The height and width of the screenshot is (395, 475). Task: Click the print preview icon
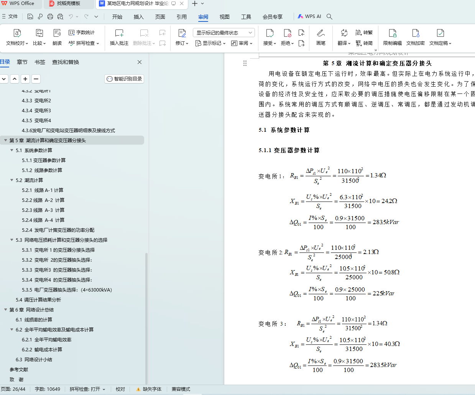click(60, 16)
